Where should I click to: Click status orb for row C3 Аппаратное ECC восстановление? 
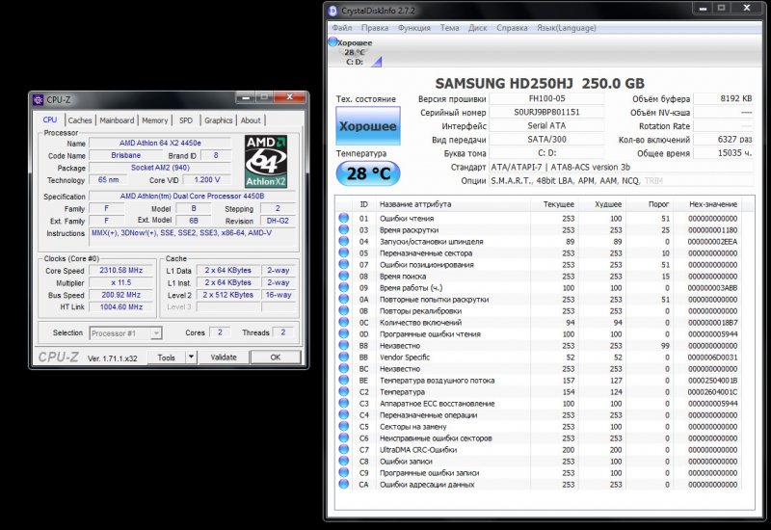click(x=344, y=403)
